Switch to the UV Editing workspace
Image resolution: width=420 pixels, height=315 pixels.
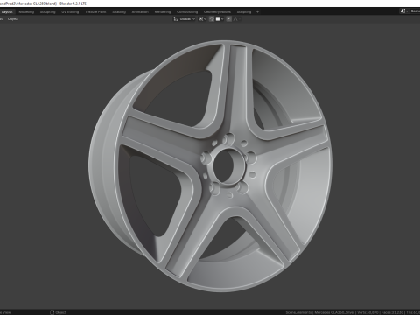coord(70,12)
